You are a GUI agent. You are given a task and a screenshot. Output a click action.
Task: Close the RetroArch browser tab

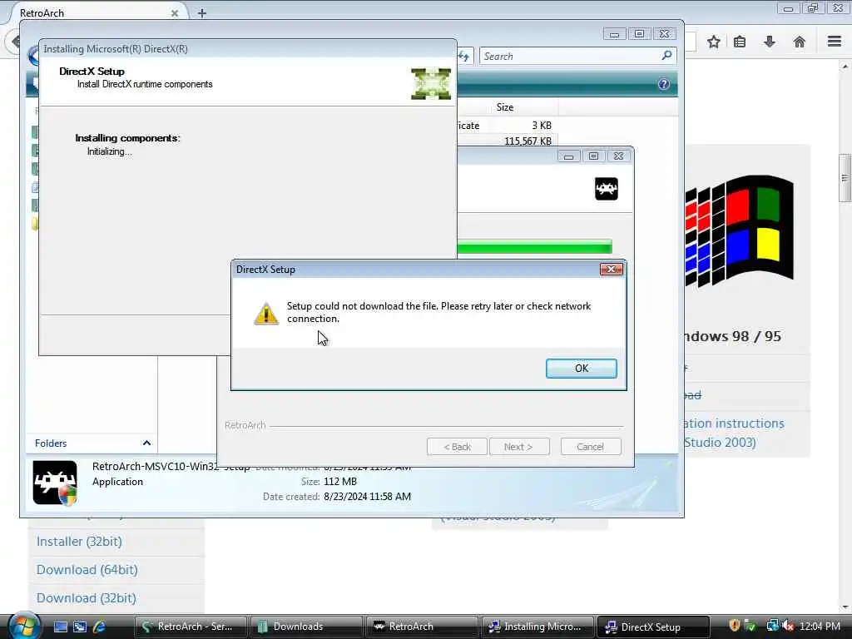[x=175, y=13]
